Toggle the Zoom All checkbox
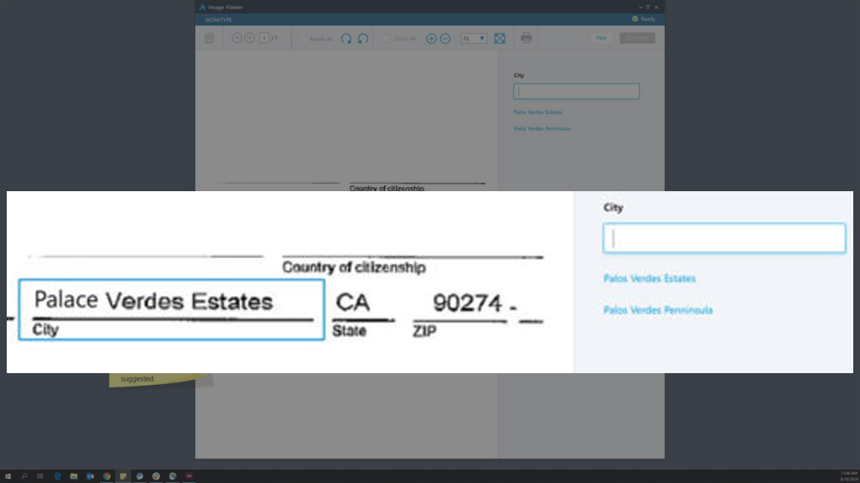Viewport: 860px width, 483px height. pyautogui.click(x=385, y=39)
